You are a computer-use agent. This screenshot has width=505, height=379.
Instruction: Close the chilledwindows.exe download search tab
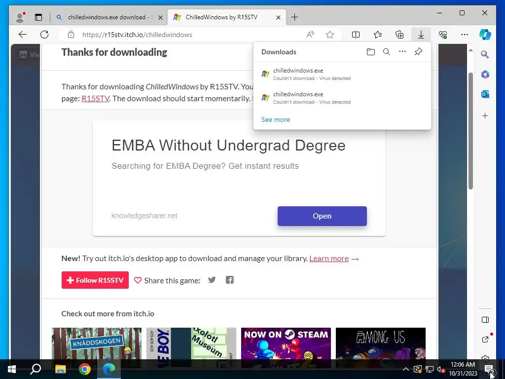click(x=160, y=17)
